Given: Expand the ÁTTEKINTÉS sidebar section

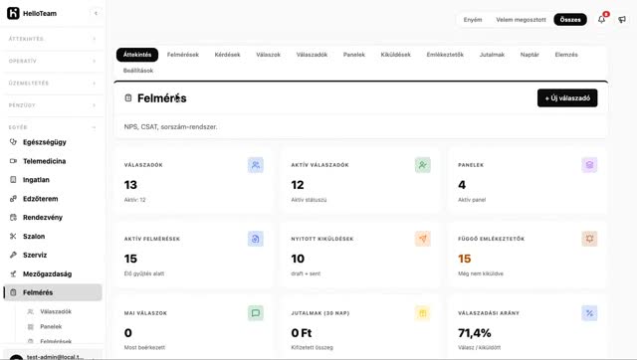Looking at the screenshot, I should pos(52,39).
